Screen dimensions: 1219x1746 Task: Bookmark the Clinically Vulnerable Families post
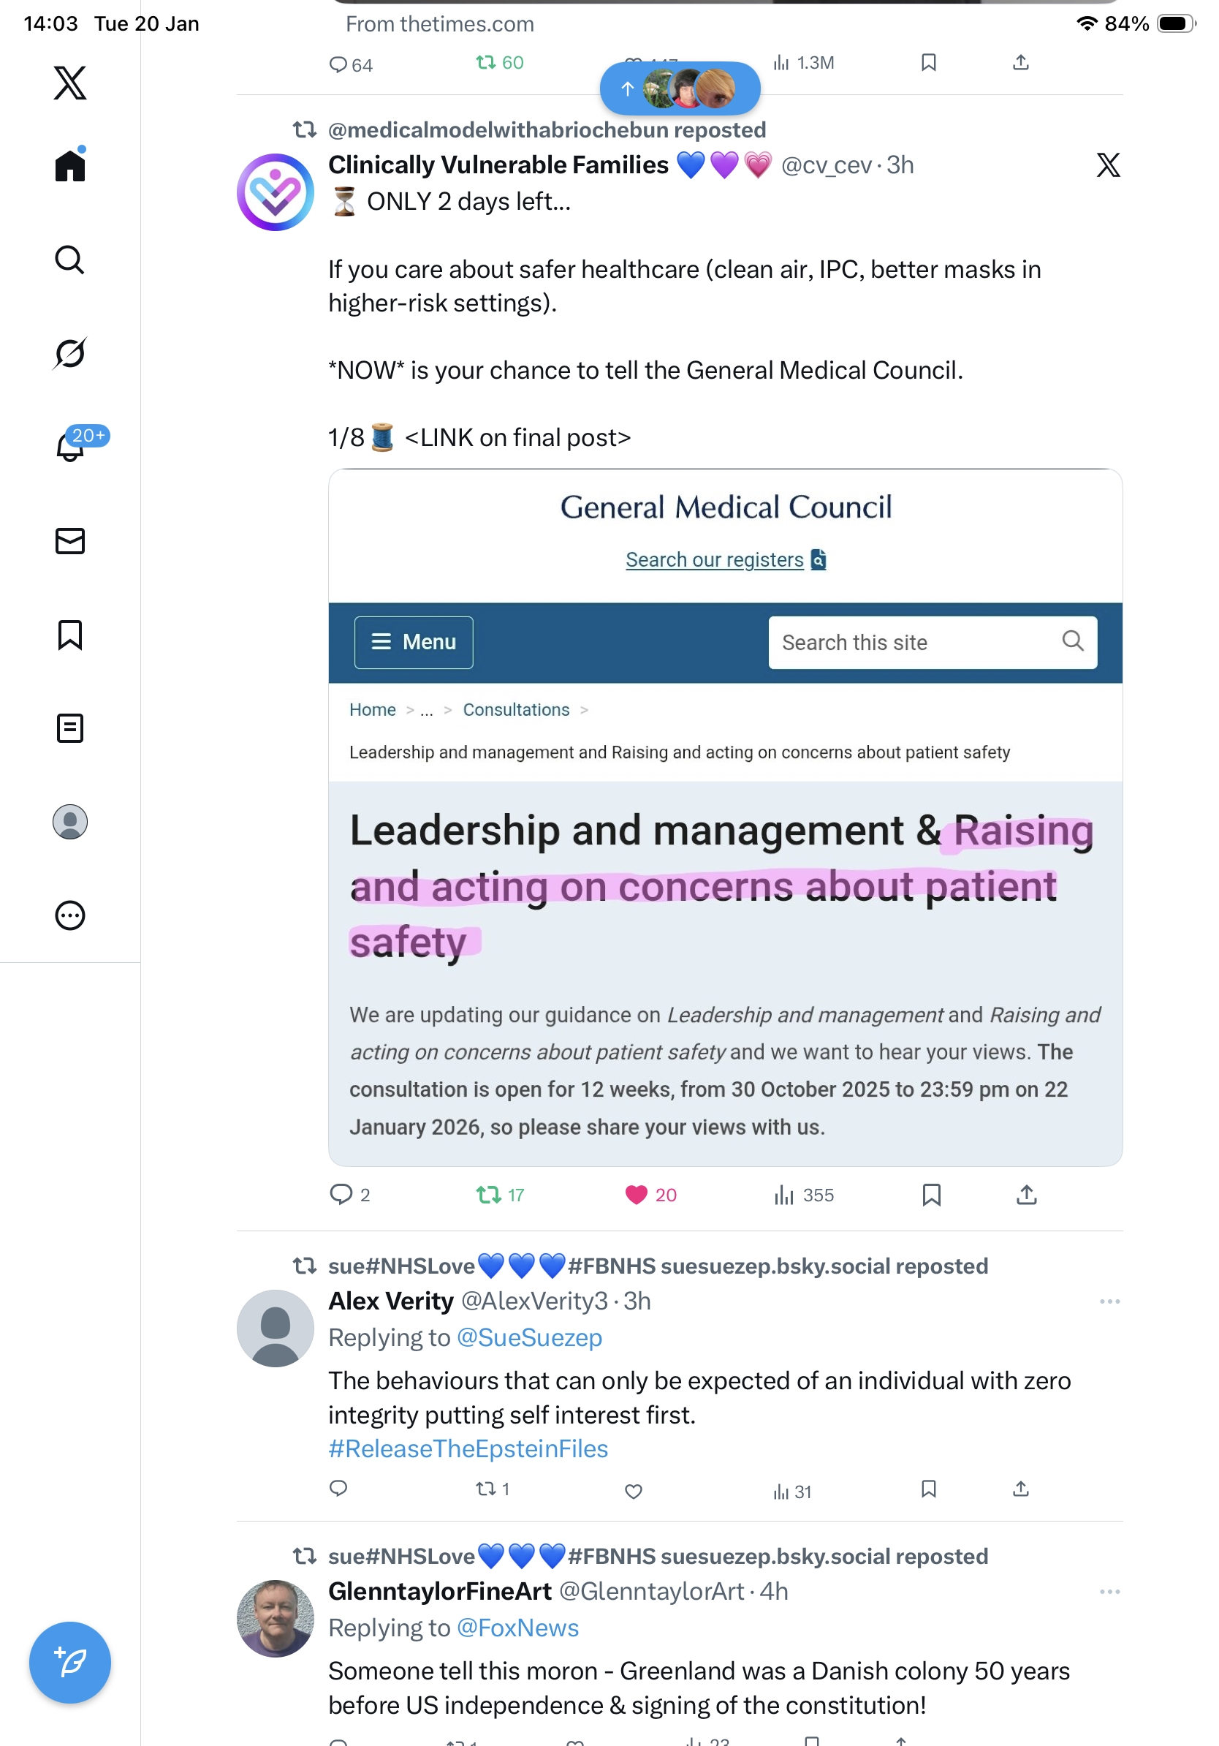[931, 1195]
